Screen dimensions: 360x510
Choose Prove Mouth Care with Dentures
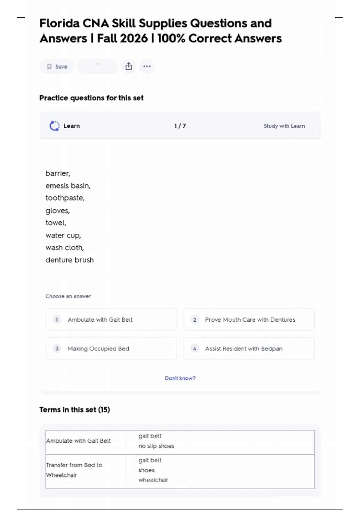249,319
